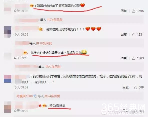This screenshot has height=117, width=148.
Task: Click member badge icon on first comment
Action: pos(32,6)
